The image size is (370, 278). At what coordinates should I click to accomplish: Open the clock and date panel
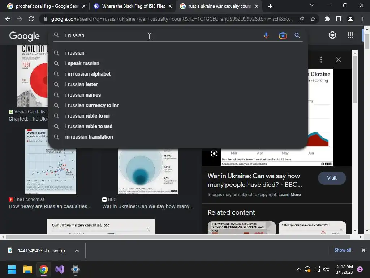pos(344,269)
